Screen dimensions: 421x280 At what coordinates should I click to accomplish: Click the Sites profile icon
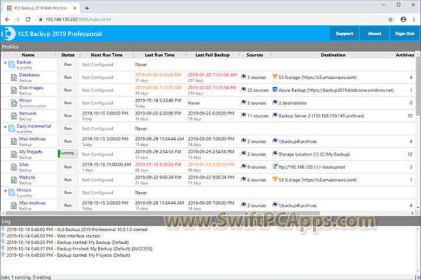coord(14,167)
